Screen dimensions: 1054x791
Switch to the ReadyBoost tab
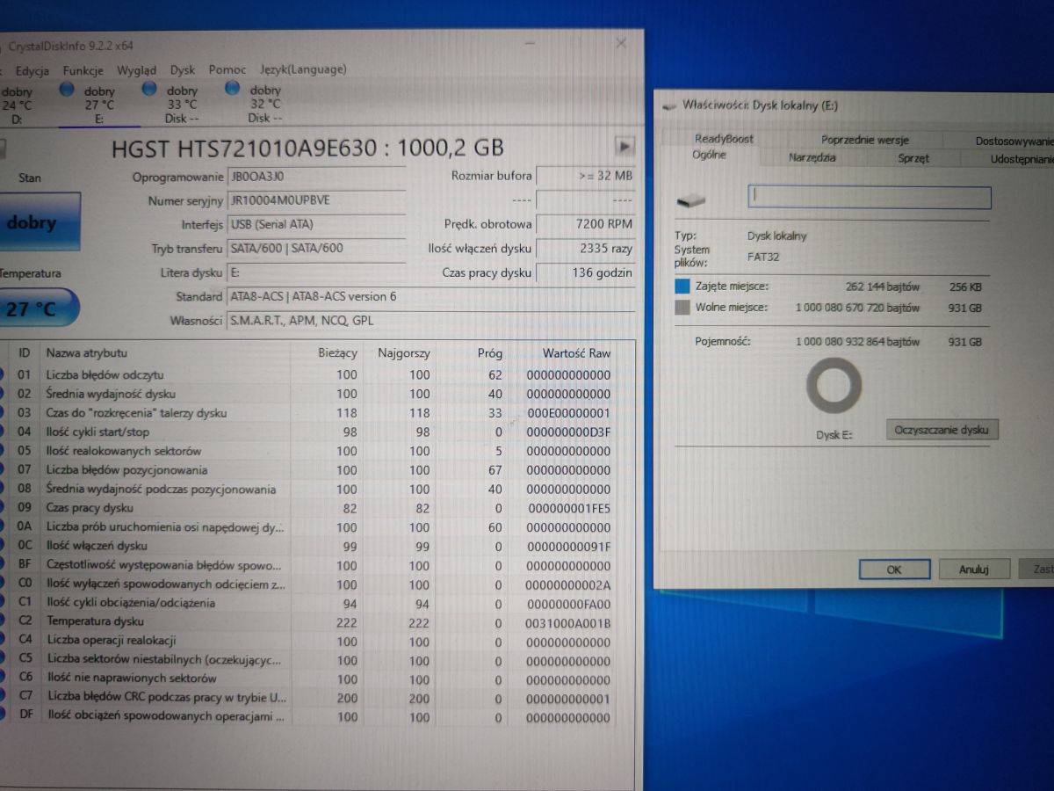coord(724,139)
